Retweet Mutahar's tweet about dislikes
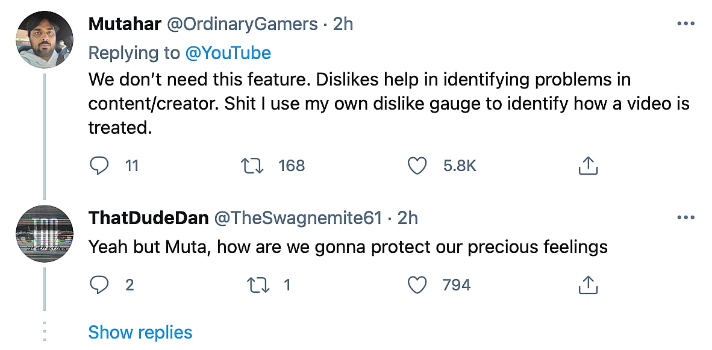 click(251, 166)
